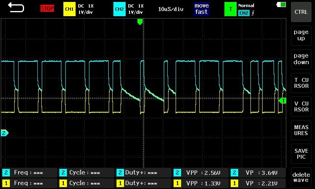Toggle the move fast mode button
The width and height of the screenshot is (315, 189).
pos(202,9)
